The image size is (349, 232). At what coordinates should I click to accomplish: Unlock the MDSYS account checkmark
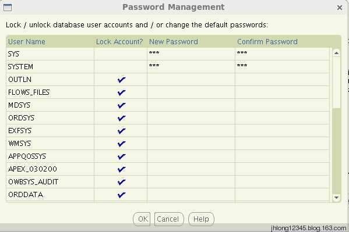click(121, 105)
